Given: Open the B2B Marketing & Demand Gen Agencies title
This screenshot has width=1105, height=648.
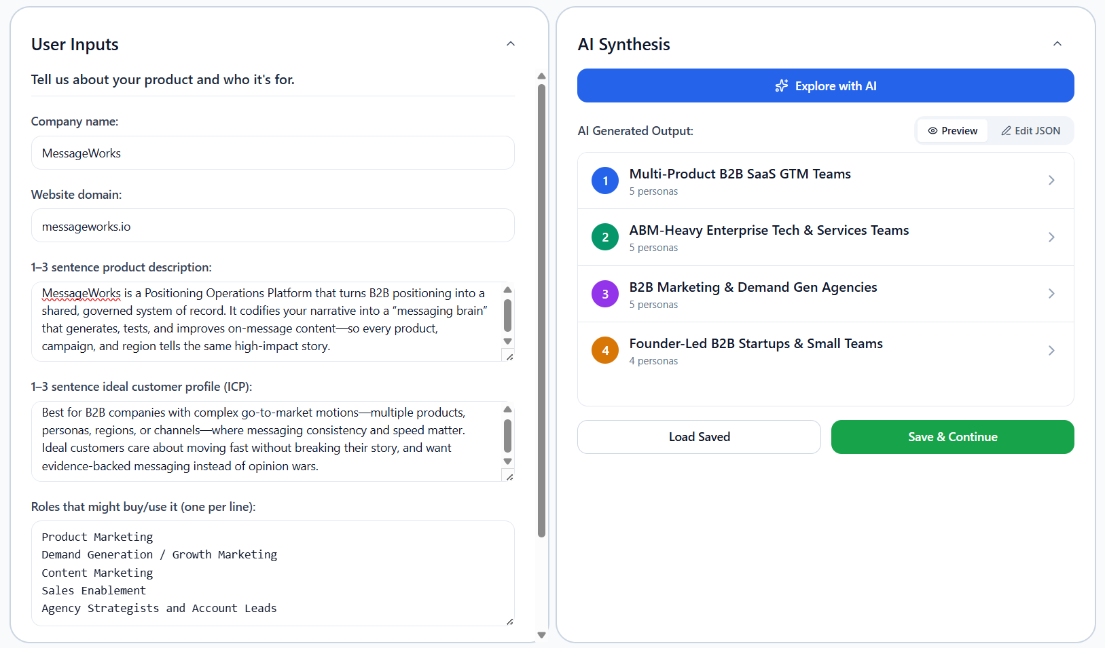Looking at the screenshot, I should coord(753,287).
